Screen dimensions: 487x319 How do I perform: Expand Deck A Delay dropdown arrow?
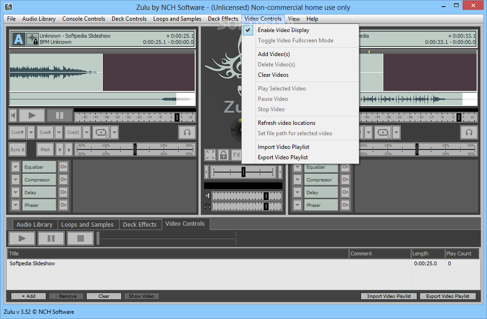16,192
